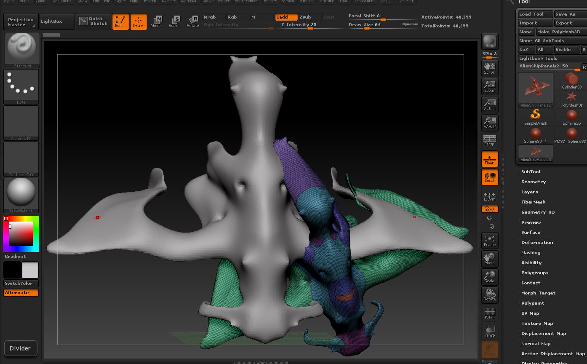Choose the PM3D_Sphere3D tool
This screenshot has width=587, height=364.
click(571, 135)
